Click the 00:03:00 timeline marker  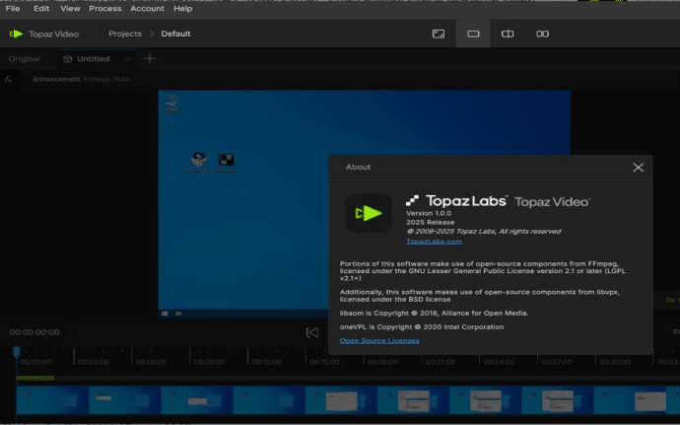(x=93, y=362)
